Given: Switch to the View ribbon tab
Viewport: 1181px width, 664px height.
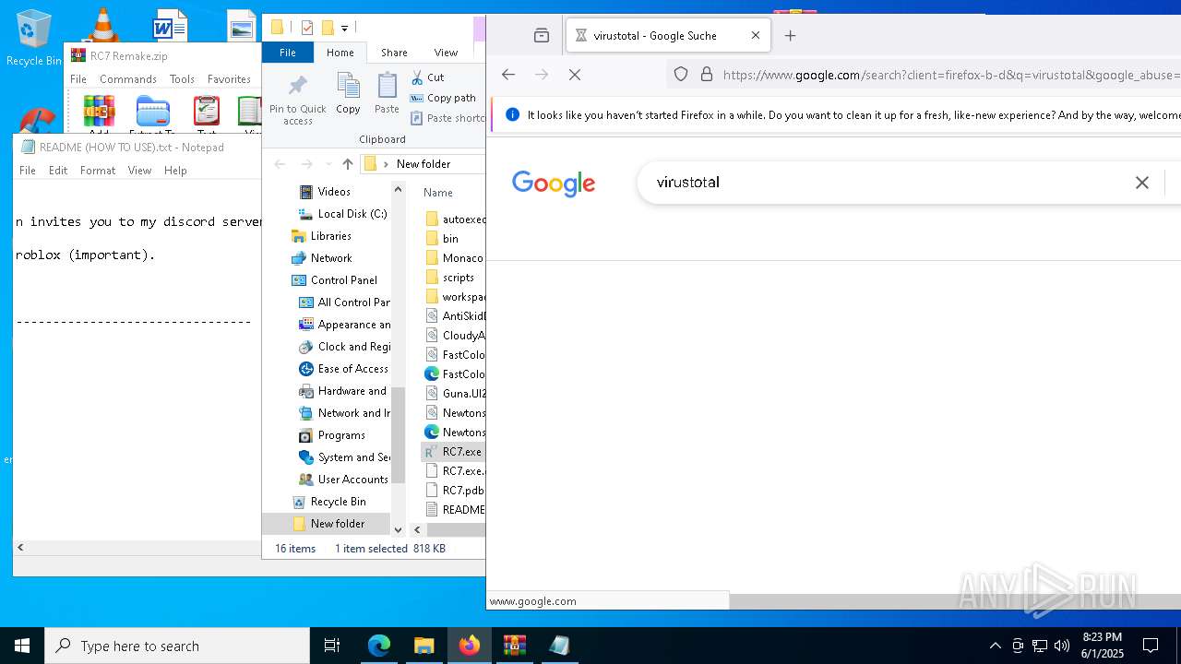Looking at the screenshot, I should click(x=446, y=53).
